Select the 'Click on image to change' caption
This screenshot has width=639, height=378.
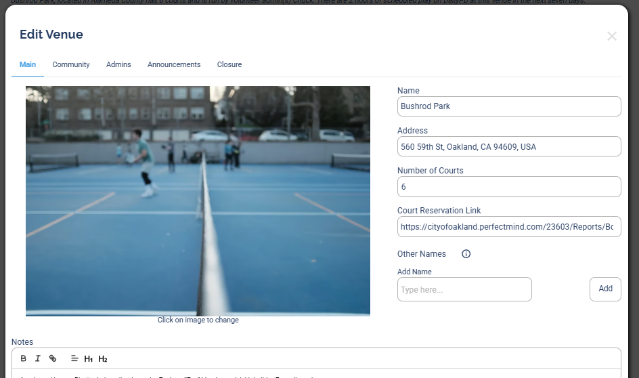click(x=198, y=320)
